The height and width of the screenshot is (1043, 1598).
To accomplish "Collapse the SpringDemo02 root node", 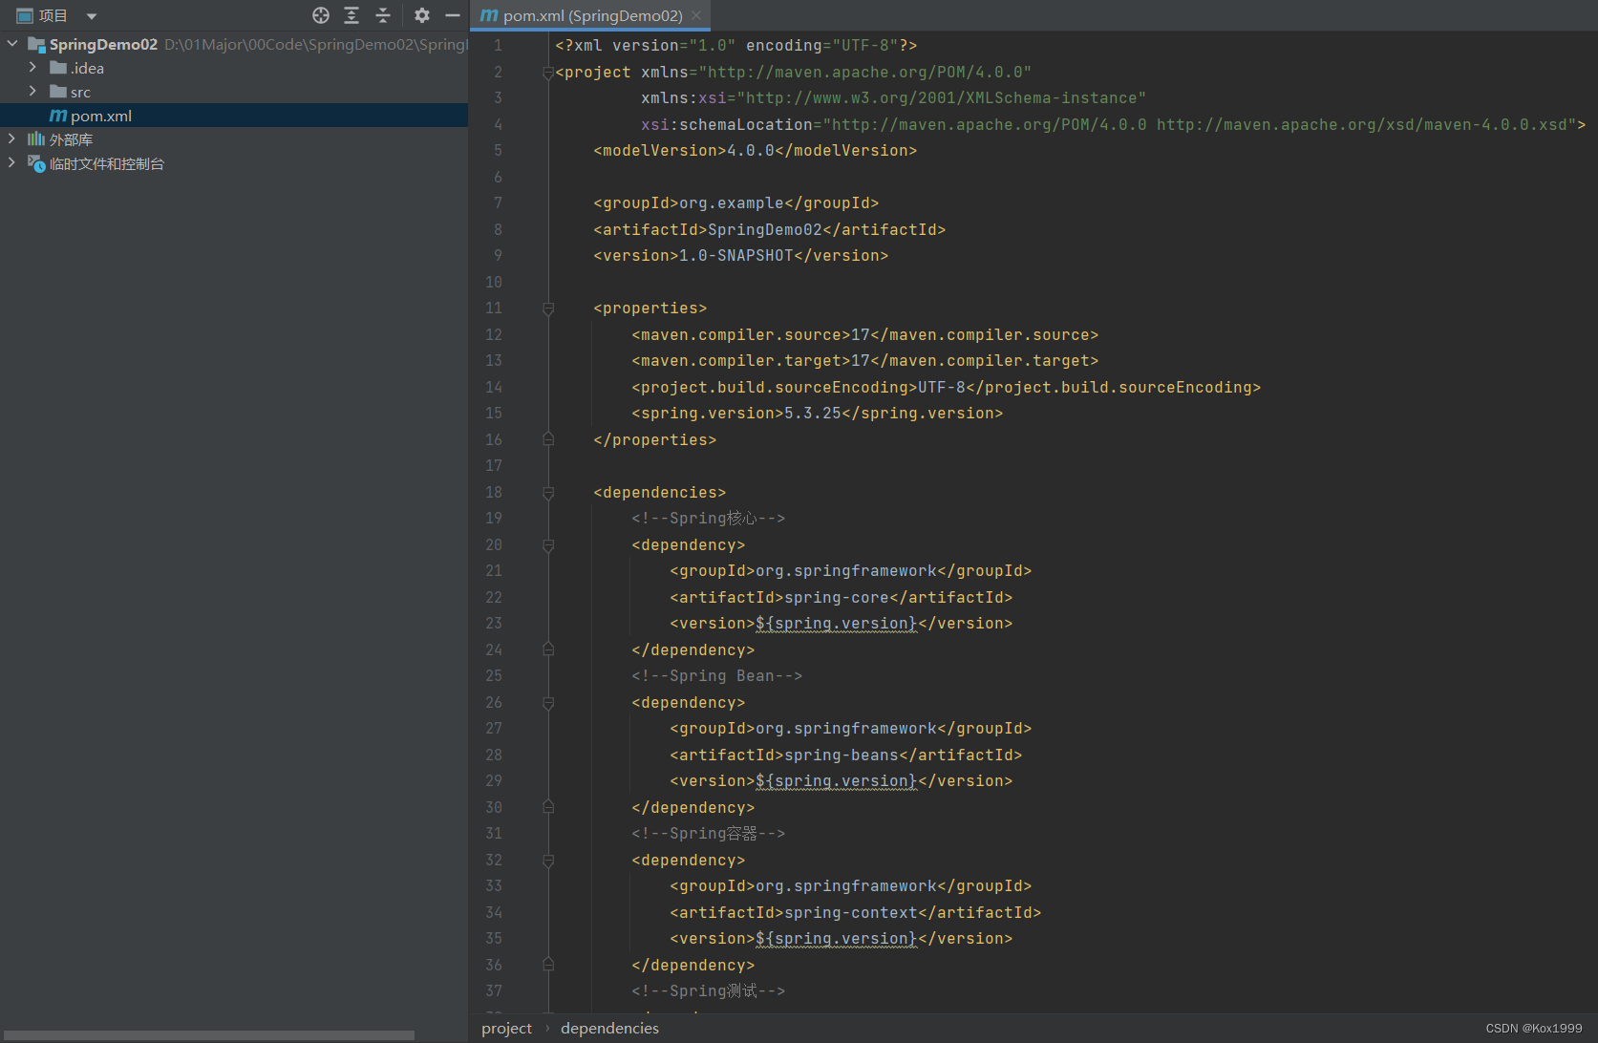I will pos(12,43).
